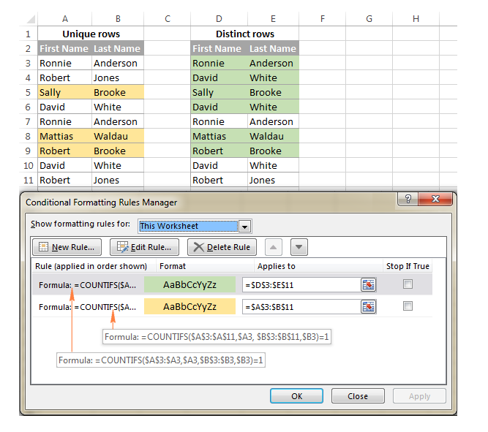
Task: Enable Stop If True for green rule
Action: coord(408,285)
